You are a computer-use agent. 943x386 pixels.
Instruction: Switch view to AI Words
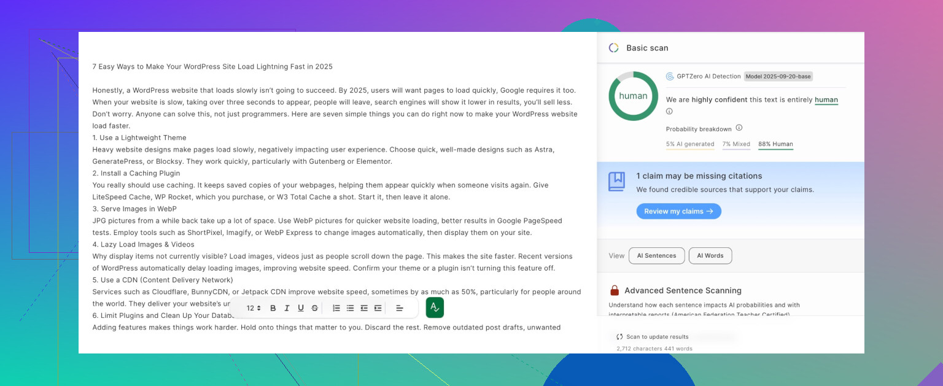pyautogui.click(x=710, y=256)
